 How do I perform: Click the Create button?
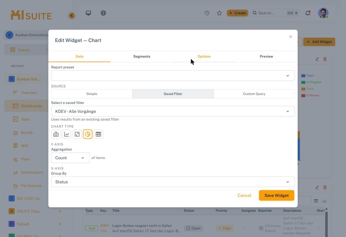[237, 13]
